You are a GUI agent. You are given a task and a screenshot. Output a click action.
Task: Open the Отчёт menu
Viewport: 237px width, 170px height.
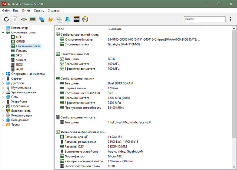26,11
